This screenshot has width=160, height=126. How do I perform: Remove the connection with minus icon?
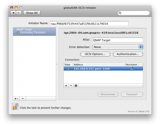pyautogui.click(x=71, y=86)
